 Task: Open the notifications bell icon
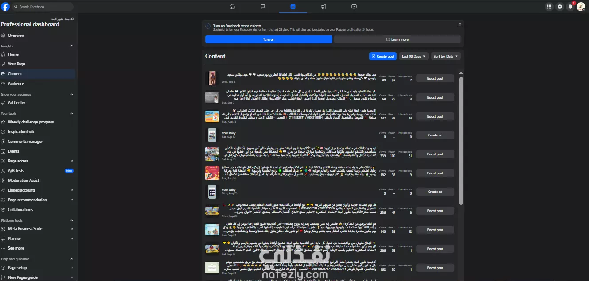(x=570, y=7)
